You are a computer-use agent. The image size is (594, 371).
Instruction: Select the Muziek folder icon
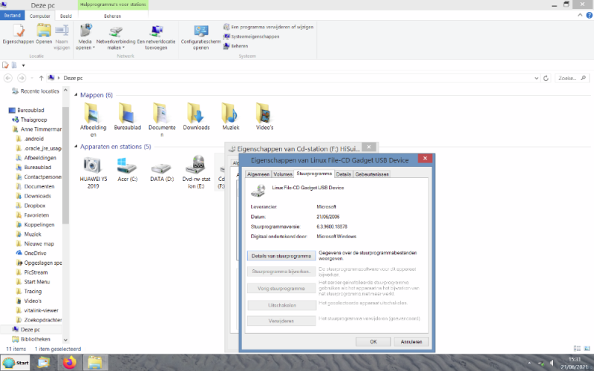tap(230, 114)
